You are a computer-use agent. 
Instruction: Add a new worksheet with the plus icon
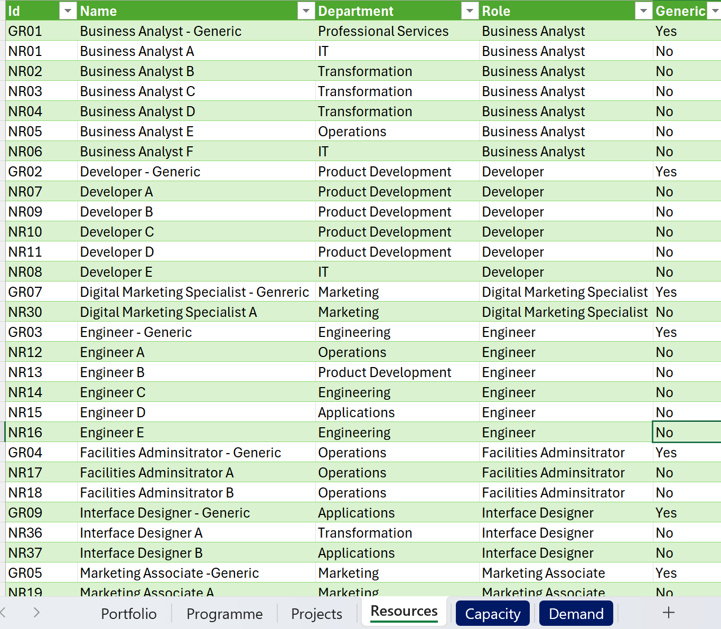[x=668, y=613]
